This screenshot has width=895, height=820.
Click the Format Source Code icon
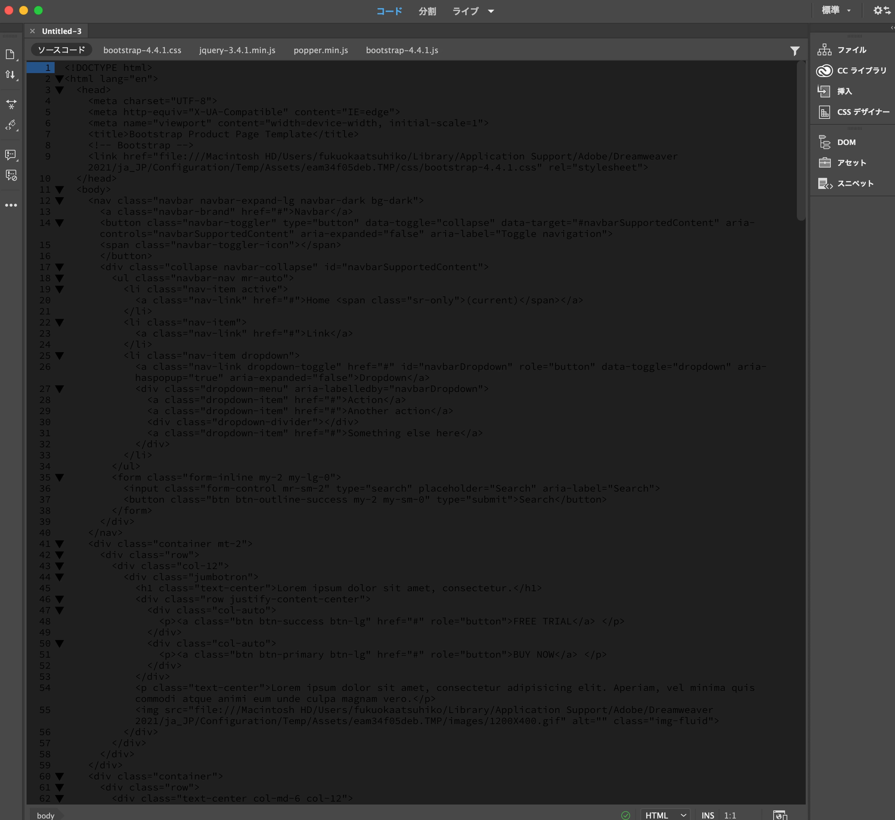click(11, 125)
